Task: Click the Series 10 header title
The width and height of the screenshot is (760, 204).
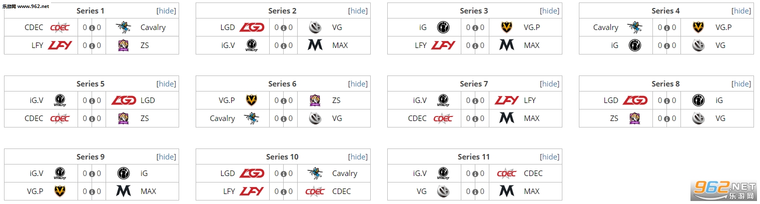Action: click(x=282, y=157)
